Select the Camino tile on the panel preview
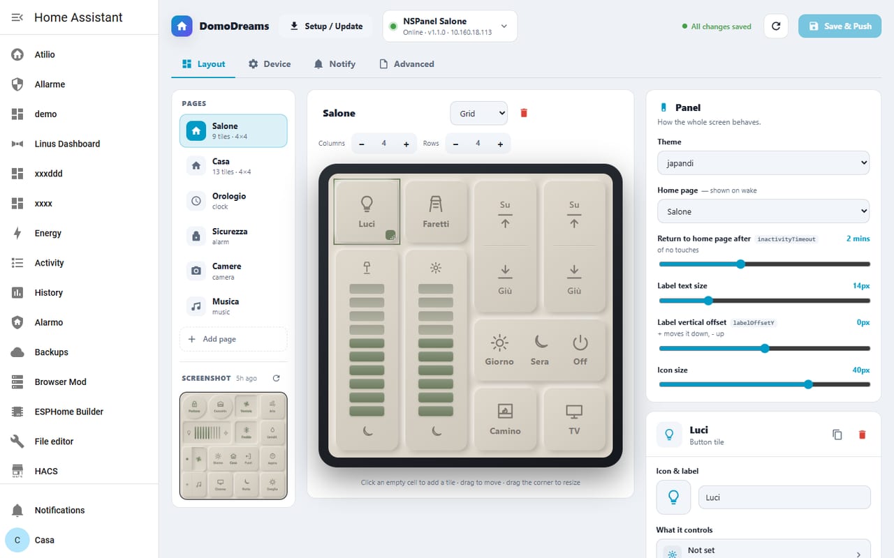 (x=505, y=419)
